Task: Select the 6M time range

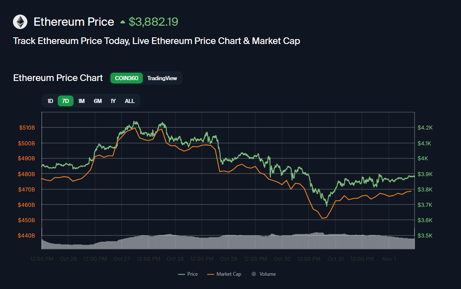Action: [97, 100]
